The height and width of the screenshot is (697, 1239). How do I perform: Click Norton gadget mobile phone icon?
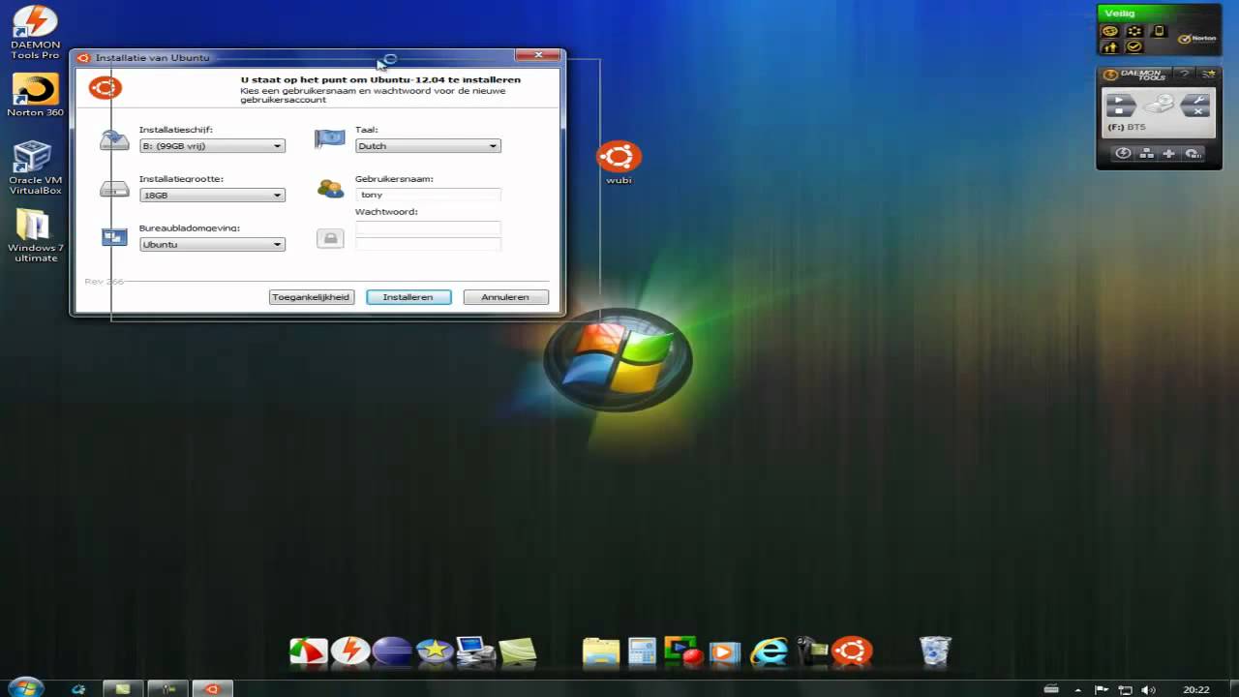coord(1158,31)
